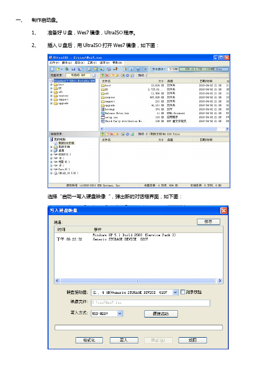Click the Save floppy icon in UltraISO toolbar
Screen dimensions: 262x371
pyautogui.click(x=73, y=69)
